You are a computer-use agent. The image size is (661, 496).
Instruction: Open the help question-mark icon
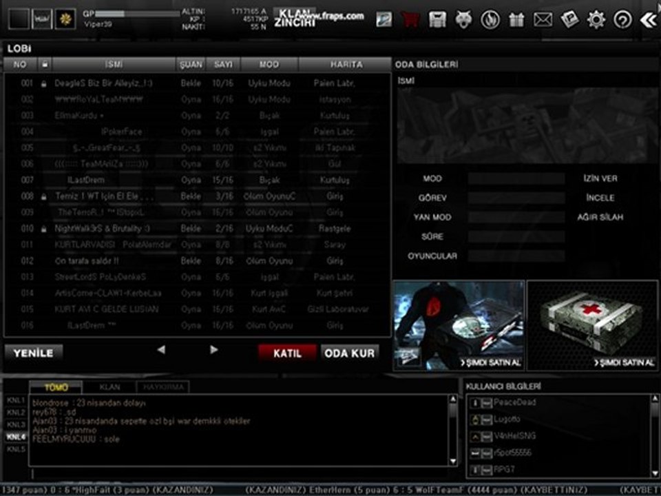tap(622, 19)
